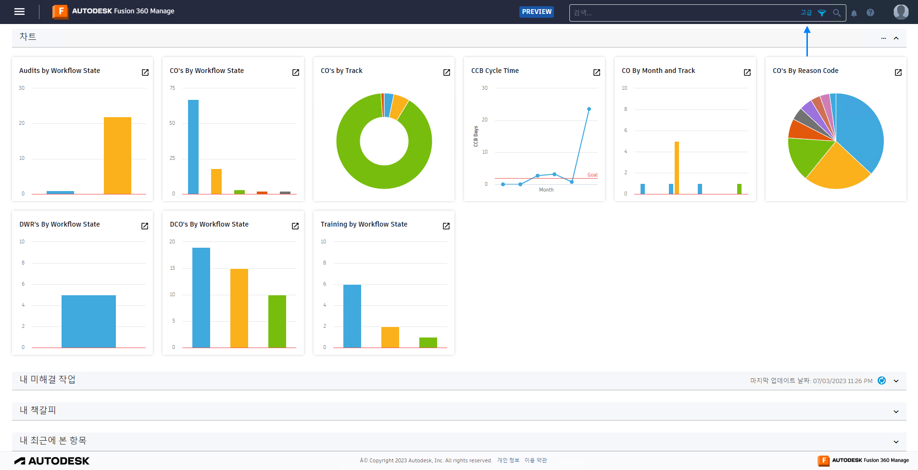This screenshot has width=918, height=470.
Task: Open CCB Cycle Time chart externally
Action: [597, 72]
